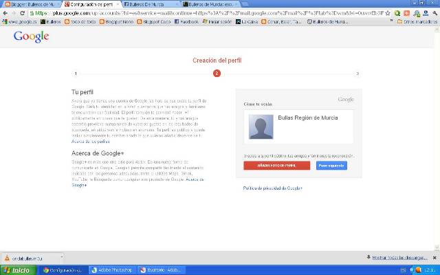This screenshot has width=440, height=275.
Task: Click the 'Bullas Región de Murcia' profile name
Action: pos(308,118)
